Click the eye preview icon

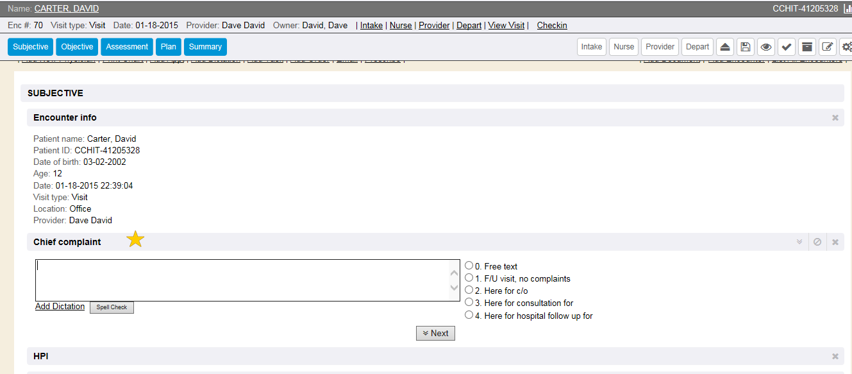(x=765, y=47)
